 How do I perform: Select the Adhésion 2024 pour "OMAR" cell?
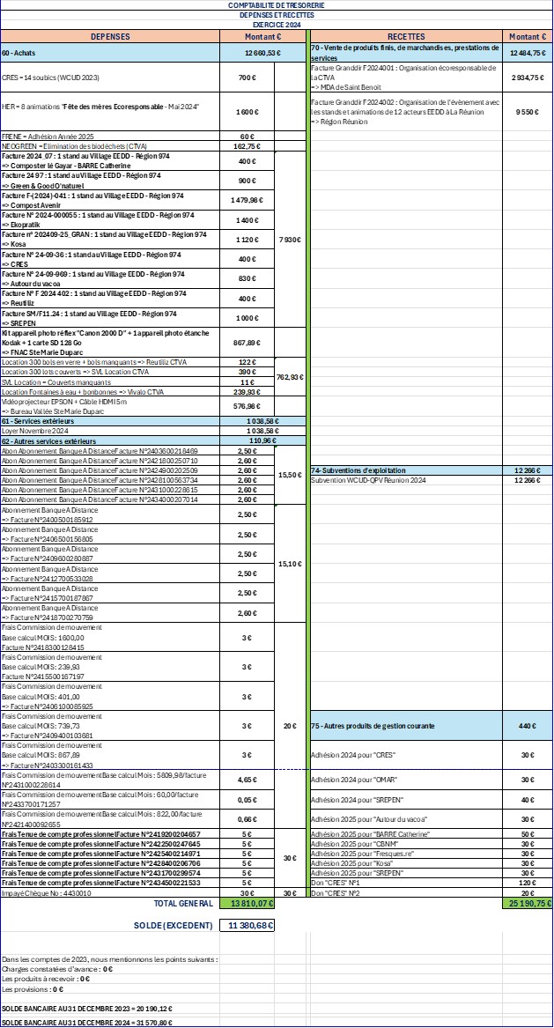coord(406,780)
